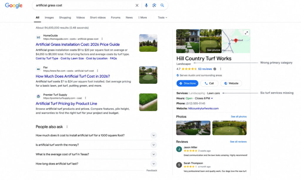
Task: Click the red map pin
Action: (x=236, y=40)
